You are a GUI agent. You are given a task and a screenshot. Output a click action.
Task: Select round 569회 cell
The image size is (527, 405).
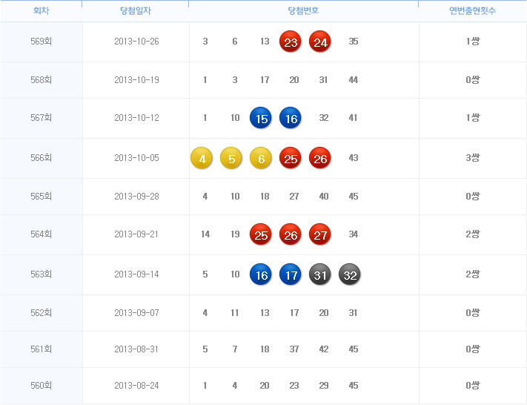[41, 42]
